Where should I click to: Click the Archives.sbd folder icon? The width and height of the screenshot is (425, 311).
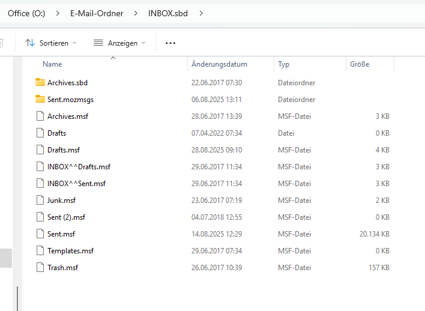40,82
